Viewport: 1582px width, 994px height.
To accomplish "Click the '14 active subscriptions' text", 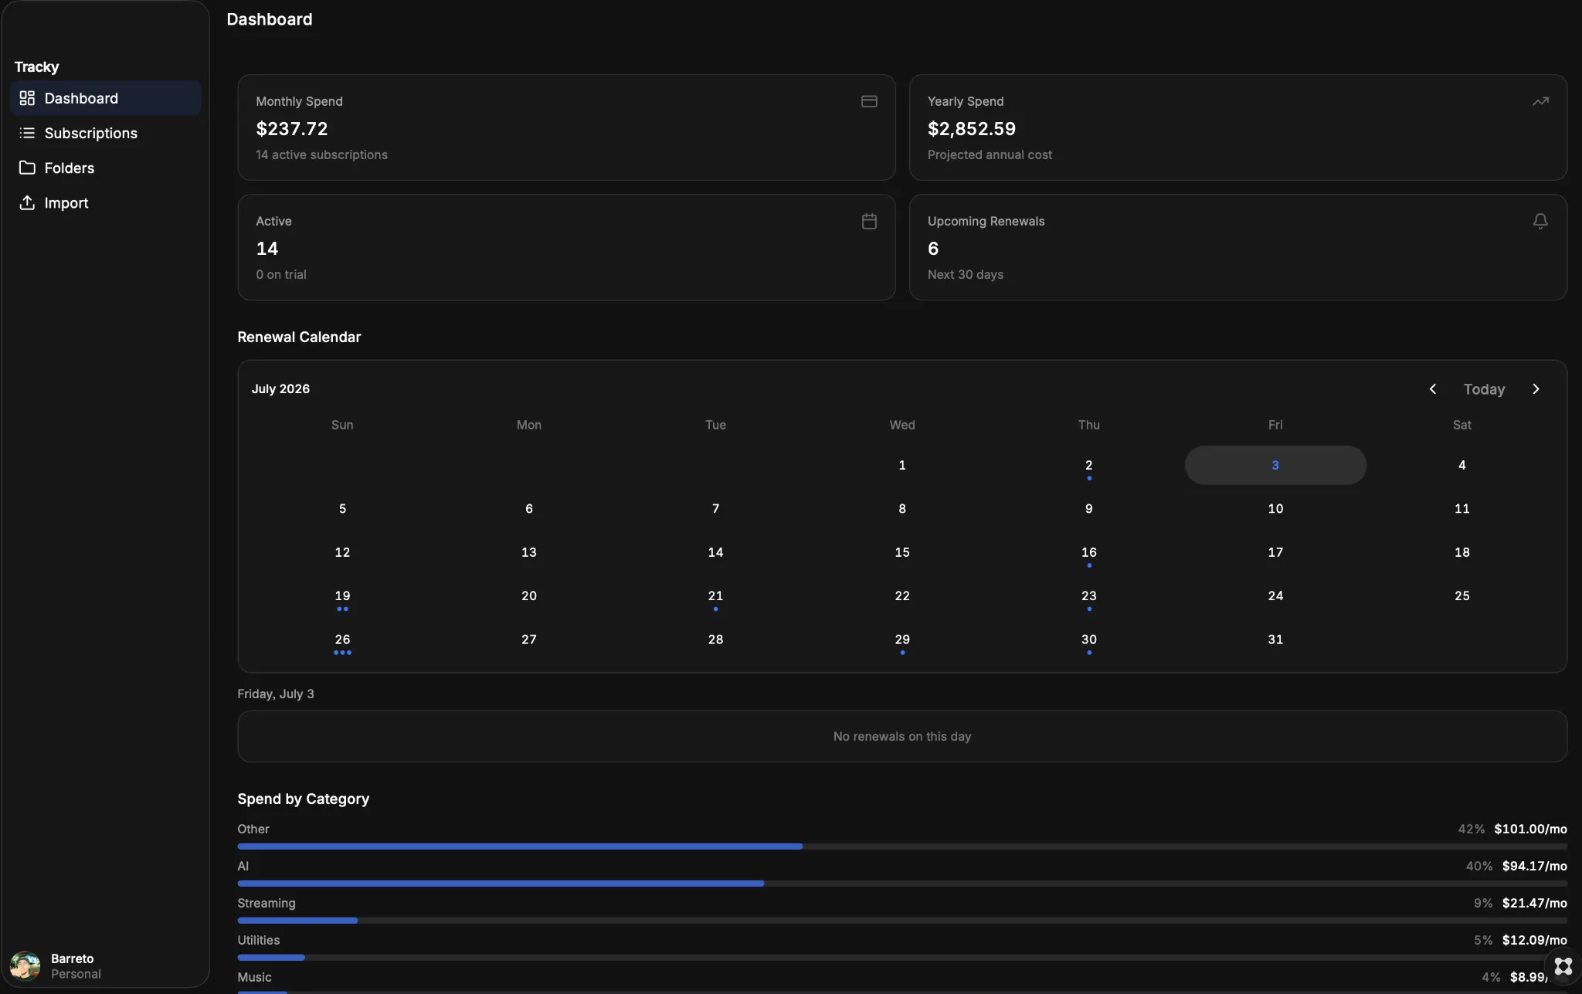I will pos(321,154).
